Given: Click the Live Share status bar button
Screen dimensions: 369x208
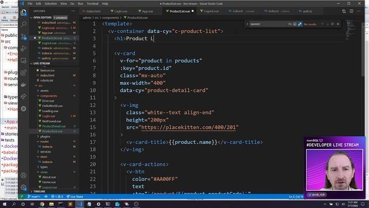Looking at the screenshot, I should click(75, 196).
